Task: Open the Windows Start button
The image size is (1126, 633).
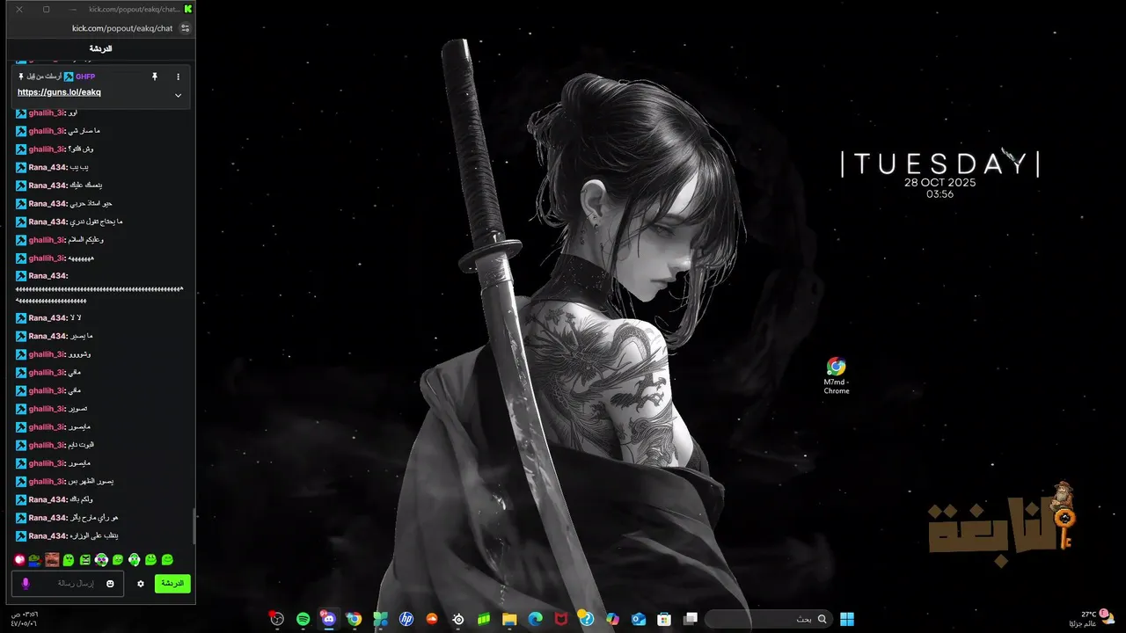Action: pyautogui.click(x=847, y=619)
